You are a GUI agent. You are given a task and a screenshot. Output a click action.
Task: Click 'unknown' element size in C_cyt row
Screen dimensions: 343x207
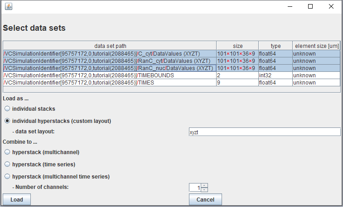[316, 54]
